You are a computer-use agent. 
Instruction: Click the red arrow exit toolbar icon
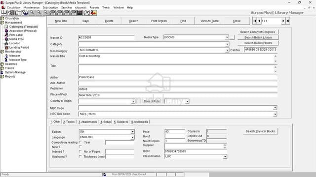coord(94,13)
